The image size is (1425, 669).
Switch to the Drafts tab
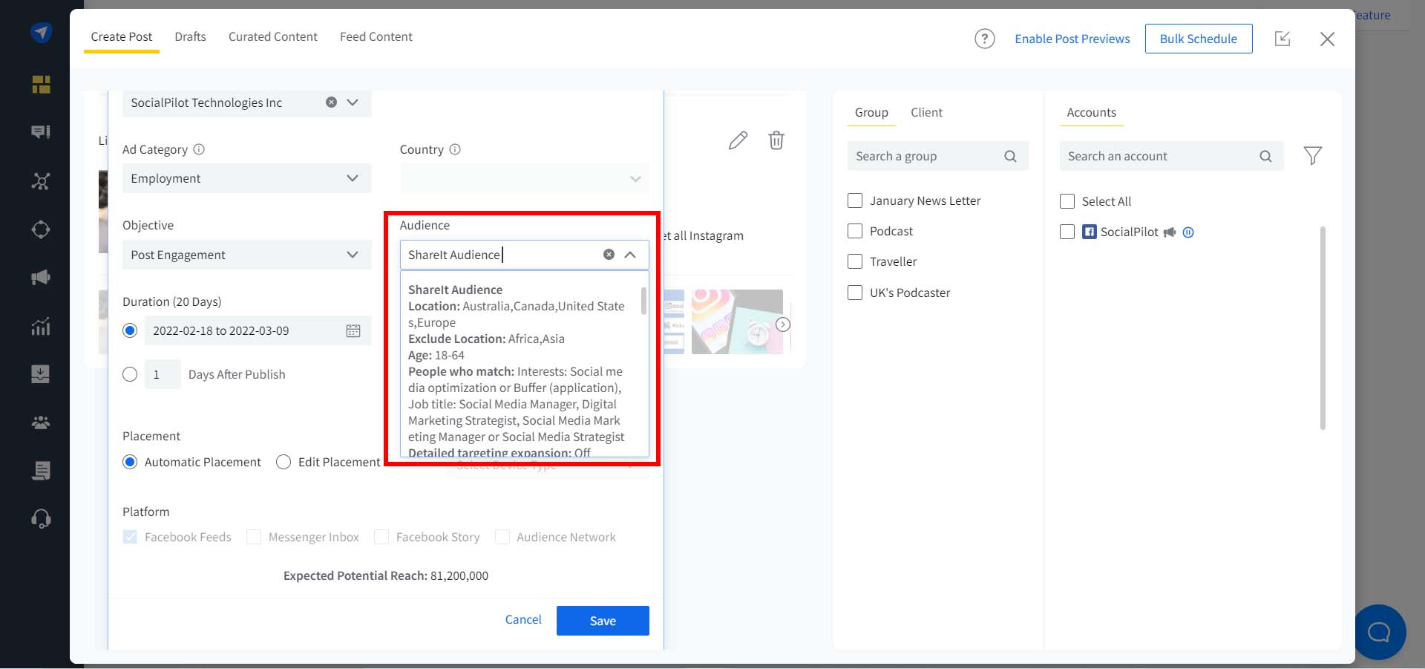[191, 36]
